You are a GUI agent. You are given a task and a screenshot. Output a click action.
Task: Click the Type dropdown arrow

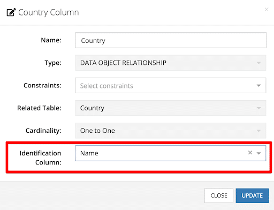[258, 63]
